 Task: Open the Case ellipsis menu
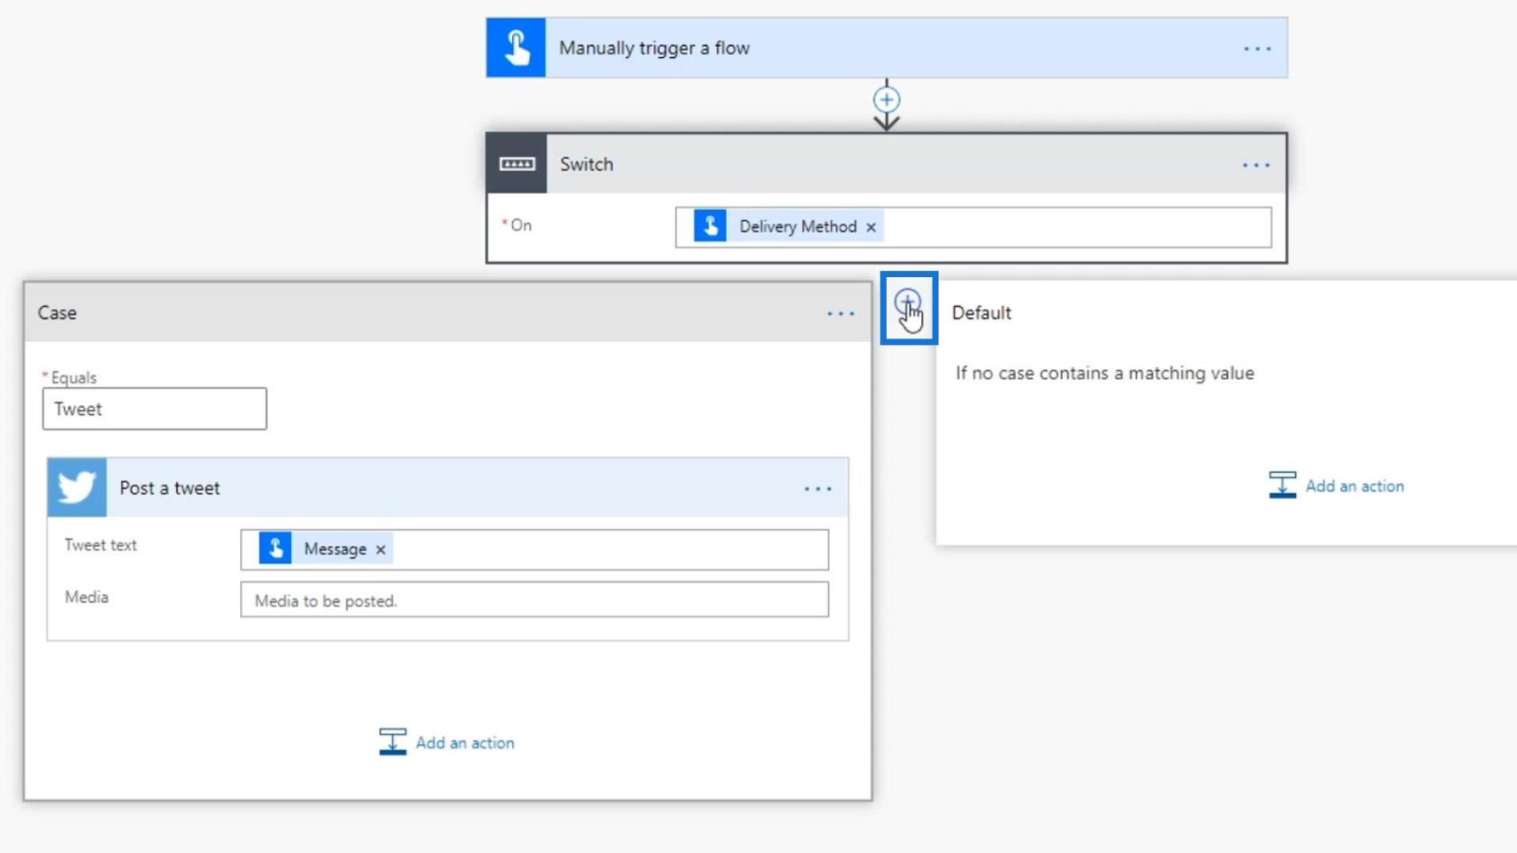pyautogui.click(x=841, y=314)
